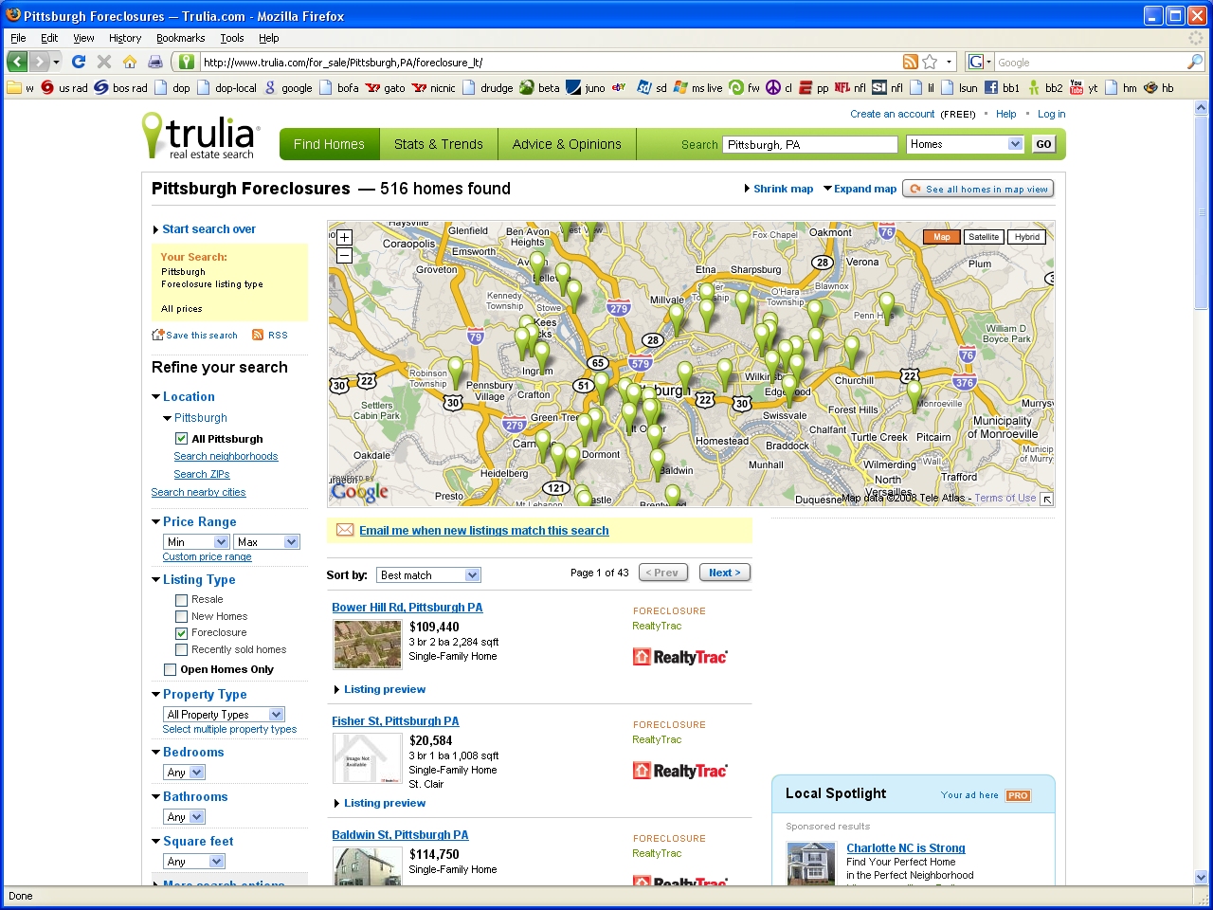Open the Bedrooms Any dropdown
The height and width of the screenshot is (910, 1213).
pos(184,772)
